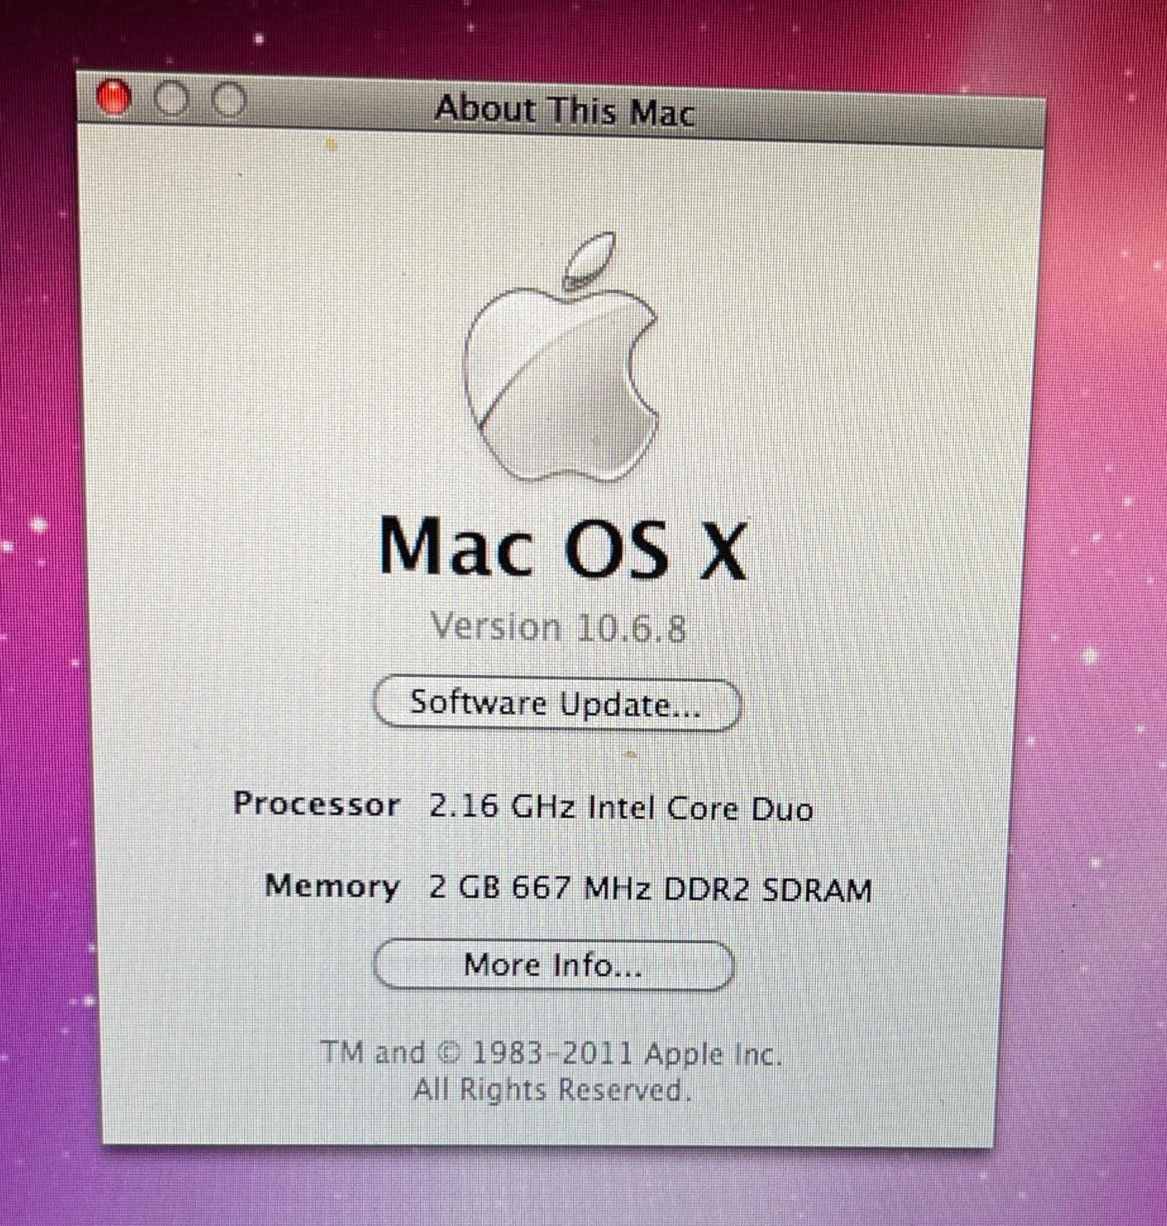The image size is (1167, 1226).
Task: Click the Memory label
Action: tap(332, 886)
